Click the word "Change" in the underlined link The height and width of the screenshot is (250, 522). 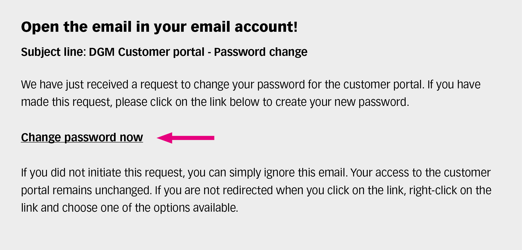tap(41, 137)
